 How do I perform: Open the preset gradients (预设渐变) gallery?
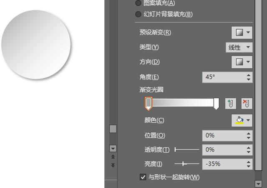point(242,32)
